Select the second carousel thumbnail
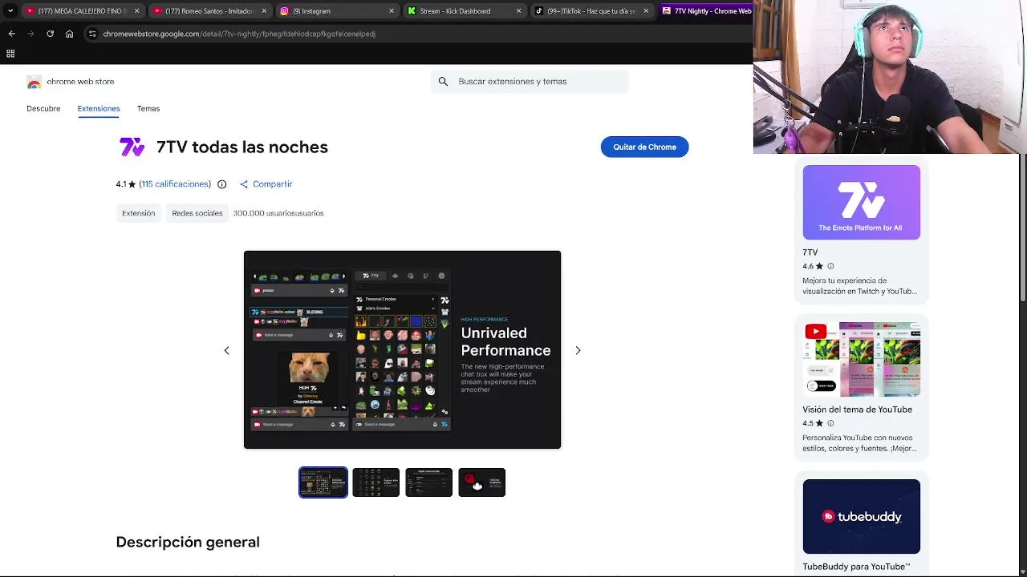Image resolution: width=1027 pixels, height=577 pixels. (375, 482)
